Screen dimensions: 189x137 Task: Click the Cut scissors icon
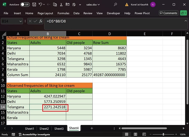(61, 4)
